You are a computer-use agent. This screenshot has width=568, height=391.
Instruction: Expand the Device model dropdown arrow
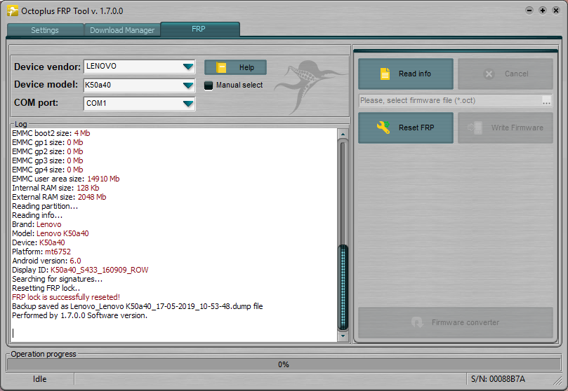(188, 85)
